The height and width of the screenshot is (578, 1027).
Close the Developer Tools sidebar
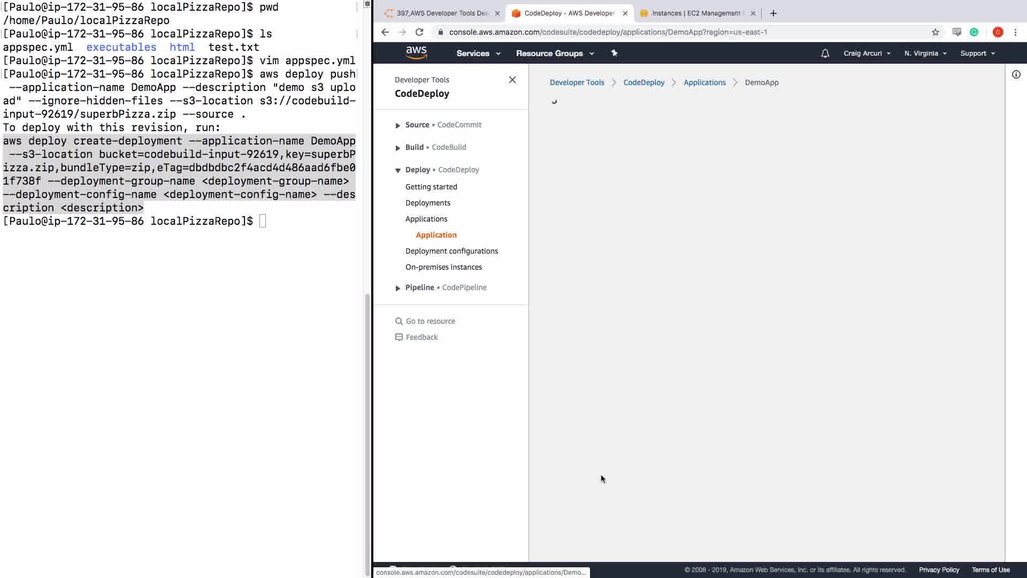coord(512,80)
